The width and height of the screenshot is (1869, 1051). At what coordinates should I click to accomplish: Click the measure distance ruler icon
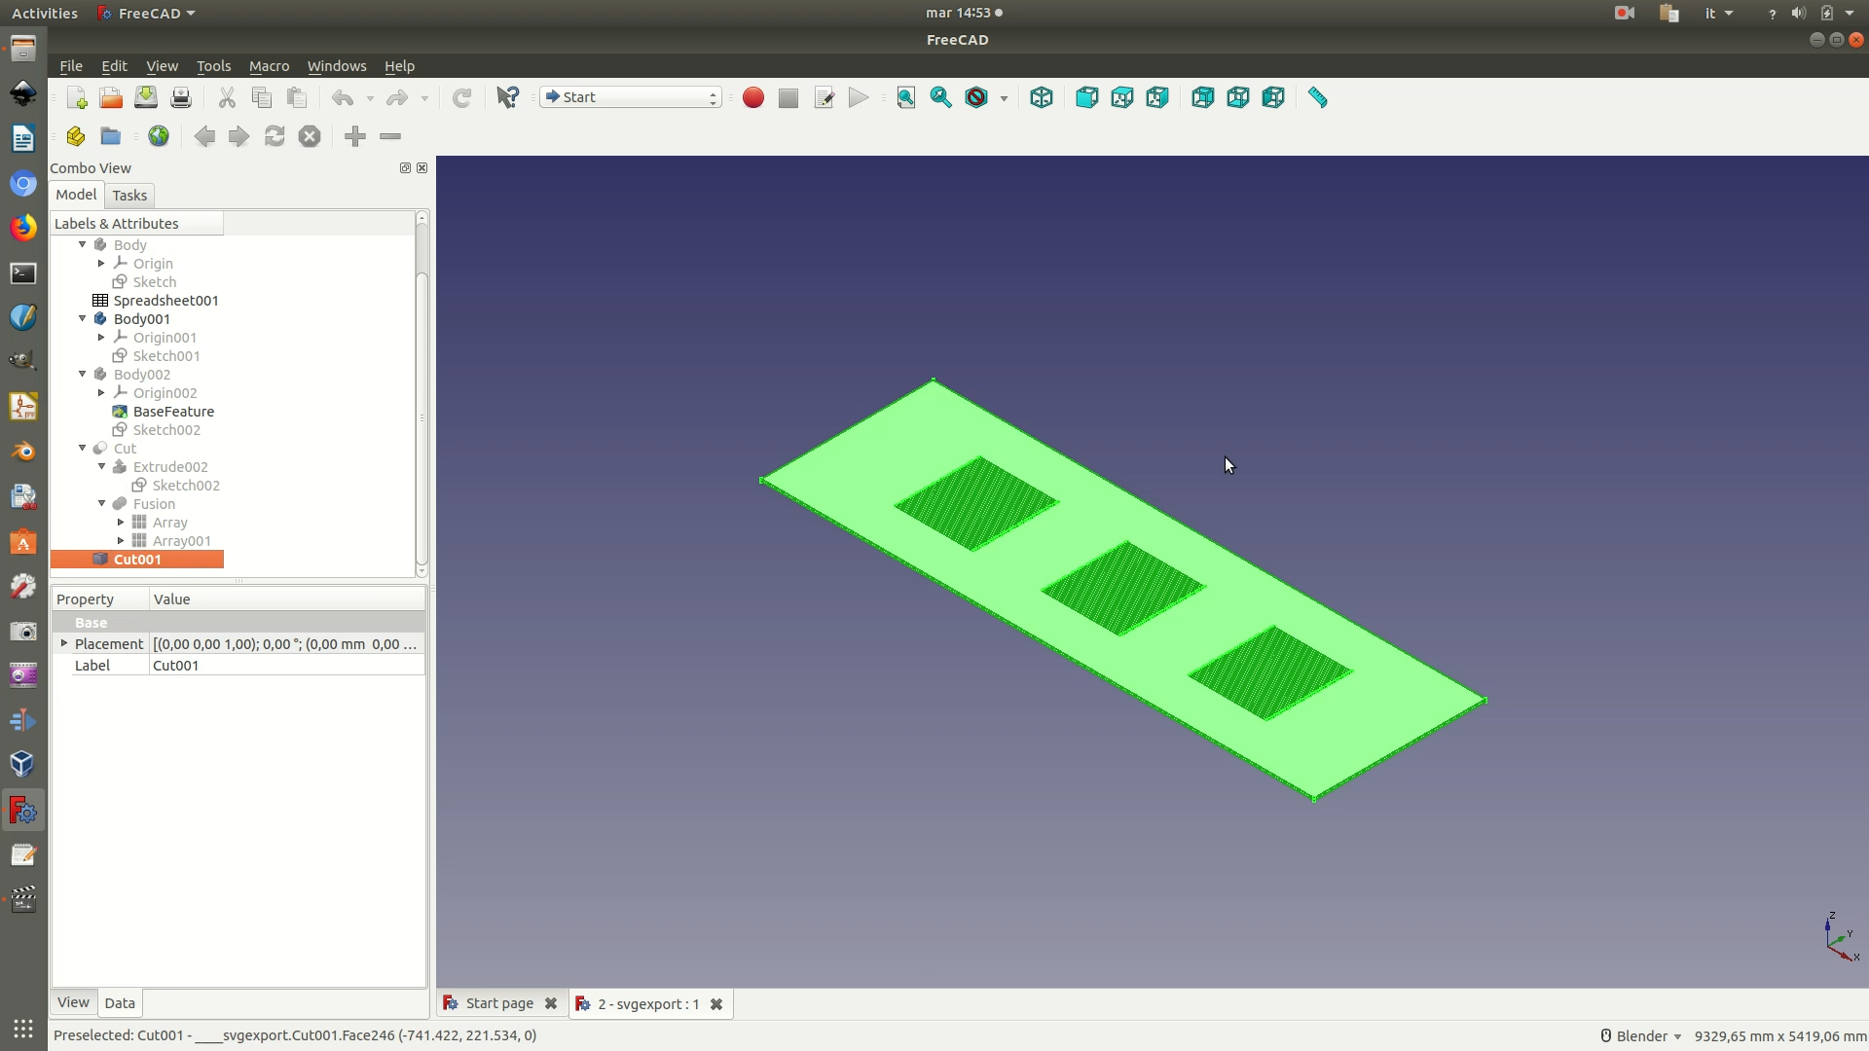click(1317, 97)
